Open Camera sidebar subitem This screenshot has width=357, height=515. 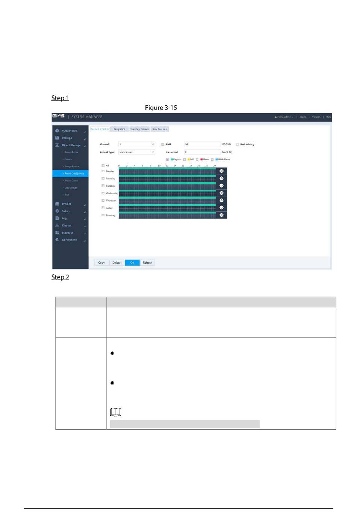click(x=68, y=159)
